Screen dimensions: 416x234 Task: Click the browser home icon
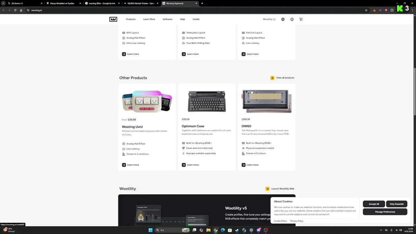coord(21,10)
